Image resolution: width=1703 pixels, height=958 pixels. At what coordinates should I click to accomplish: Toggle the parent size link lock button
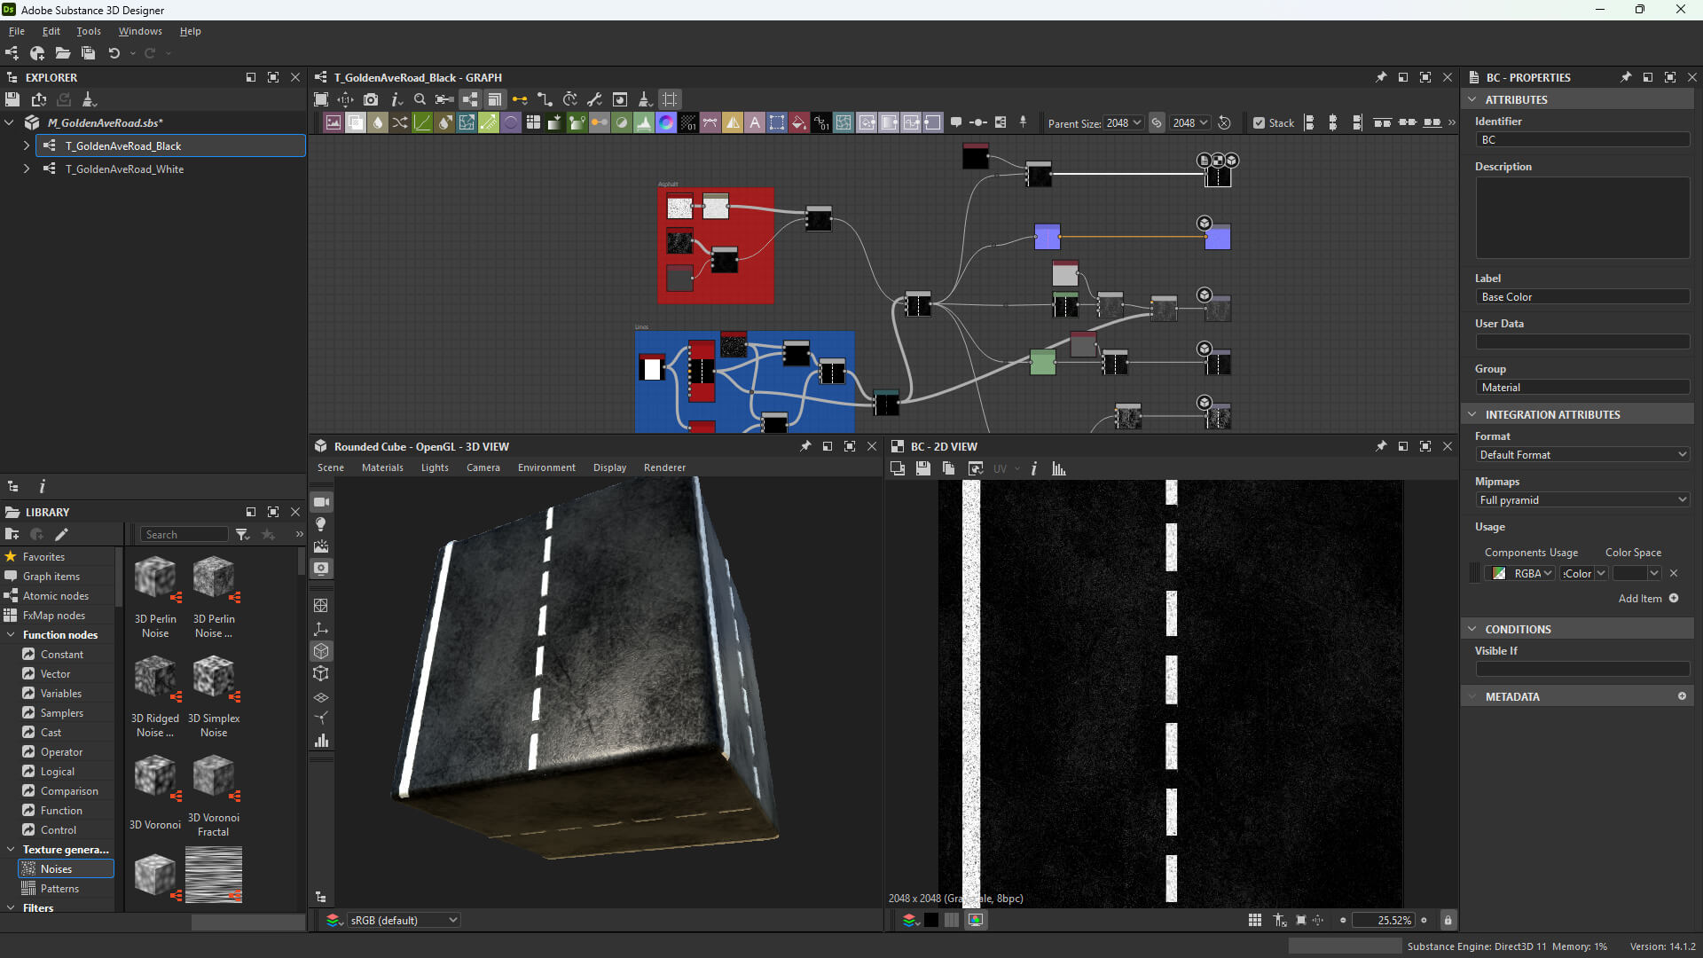coord(1157,123)
